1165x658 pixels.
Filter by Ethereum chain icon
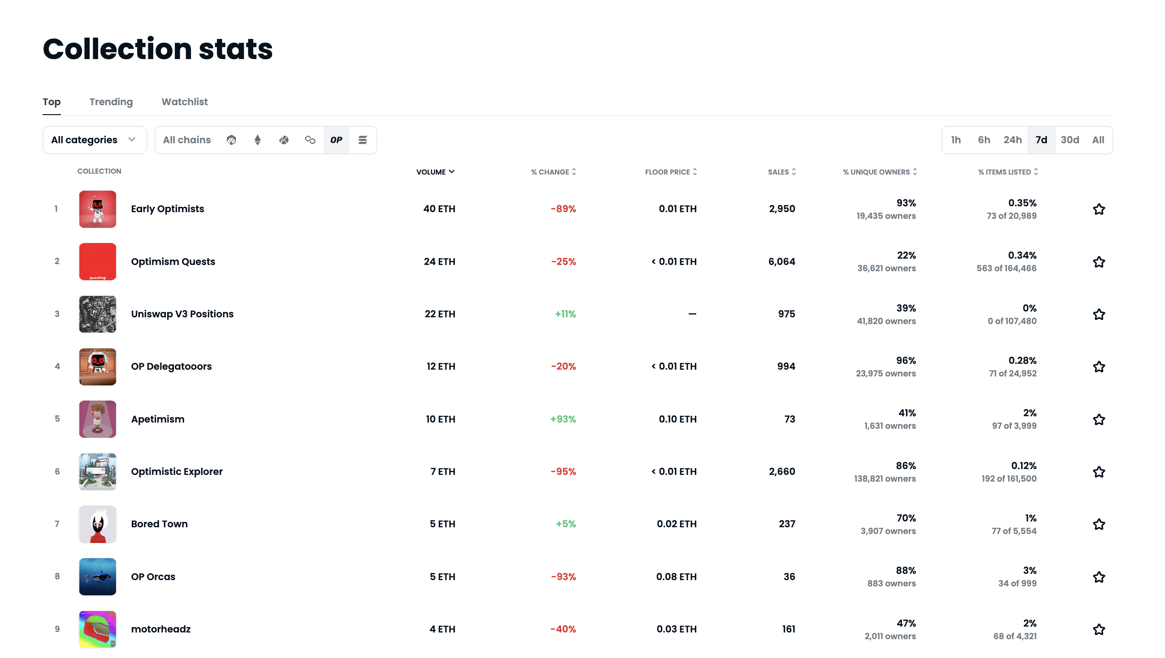coord(258,140)
